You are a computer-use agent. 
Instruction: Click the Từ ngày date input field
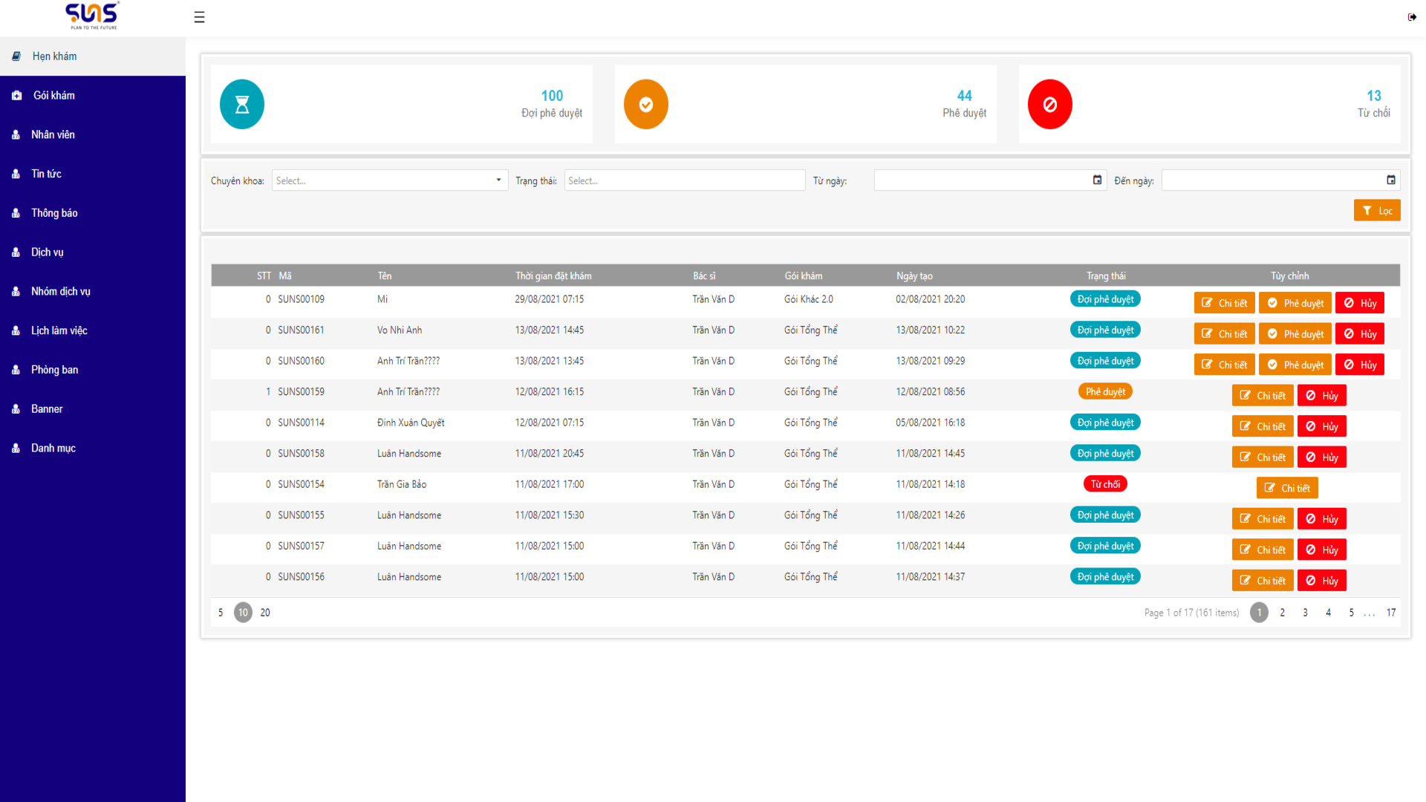point(980,180)
